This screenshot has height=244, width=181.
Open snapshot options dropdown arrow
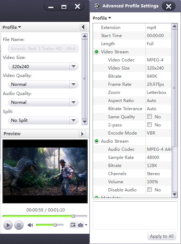[86, 225]
